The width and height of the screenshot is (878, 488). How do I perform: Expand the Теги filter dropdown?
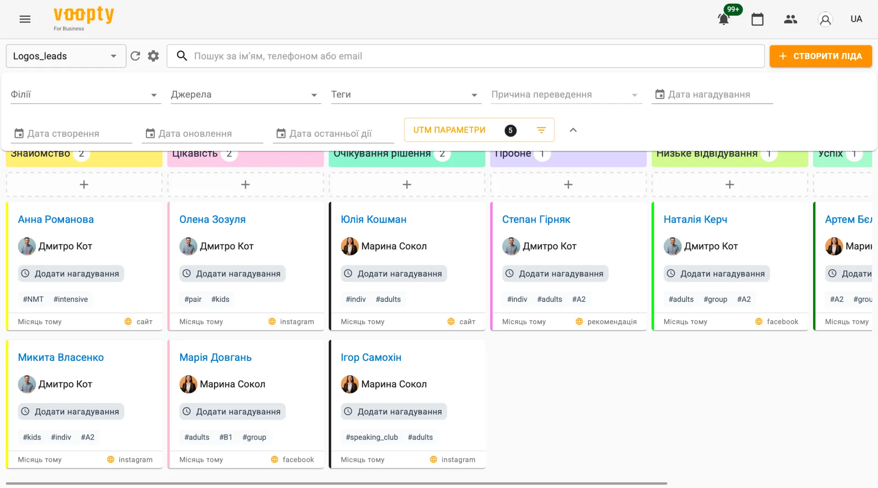[x=407, y=95]
